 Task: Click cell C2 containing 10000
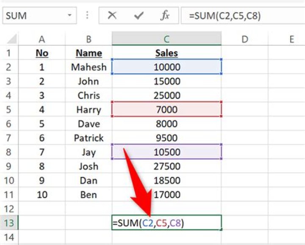[x=166, y=67]
